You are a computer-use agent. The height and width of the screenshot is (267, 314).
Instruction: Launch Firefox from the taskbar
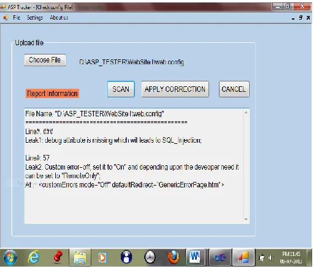click(174, 257)
